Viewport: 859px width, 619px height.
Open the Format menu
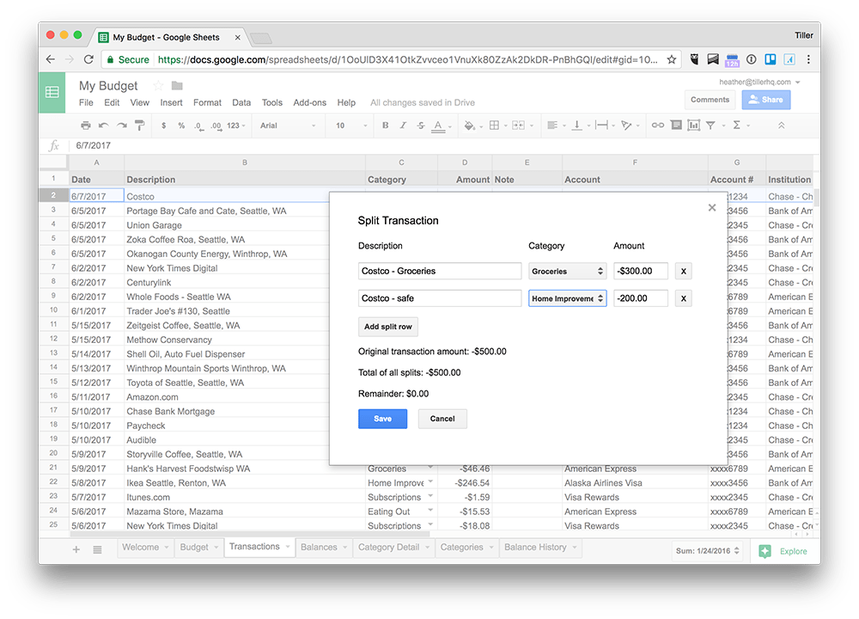[x=207, y=102]
